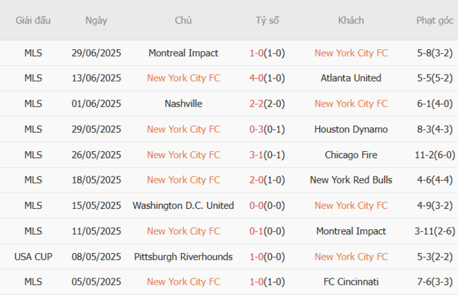
Task: Select the "Khách" column header
Action: 351,20
